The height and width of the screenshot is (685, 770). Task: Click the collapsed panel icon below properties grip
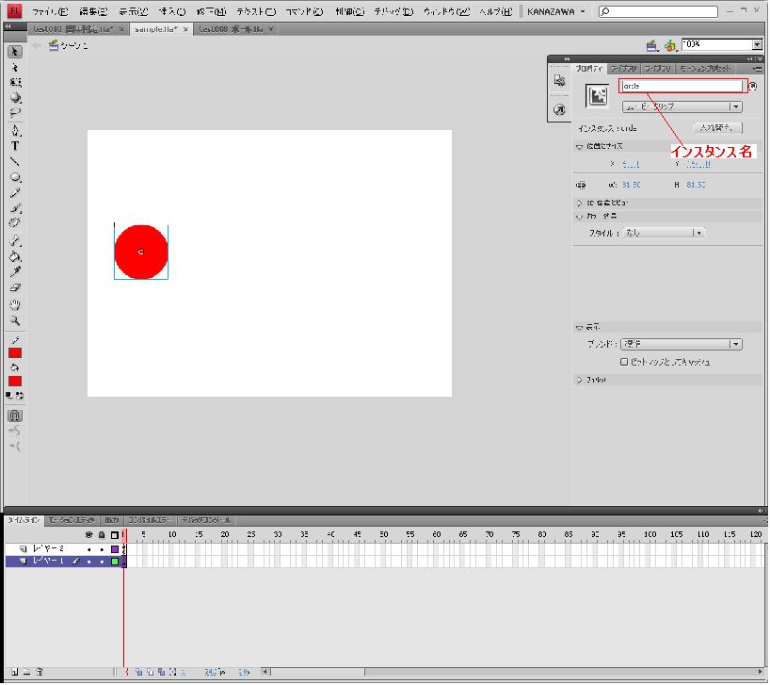click(559, 81)
